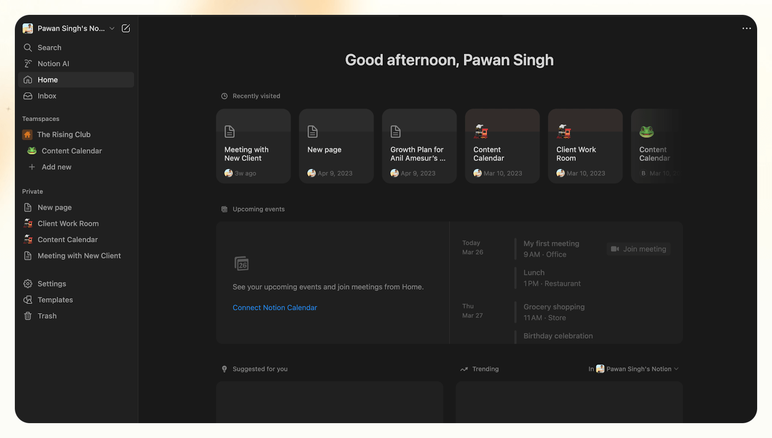Click the Trash bin icon
This screenshot has width=772, height=438.
click(28, 316)
